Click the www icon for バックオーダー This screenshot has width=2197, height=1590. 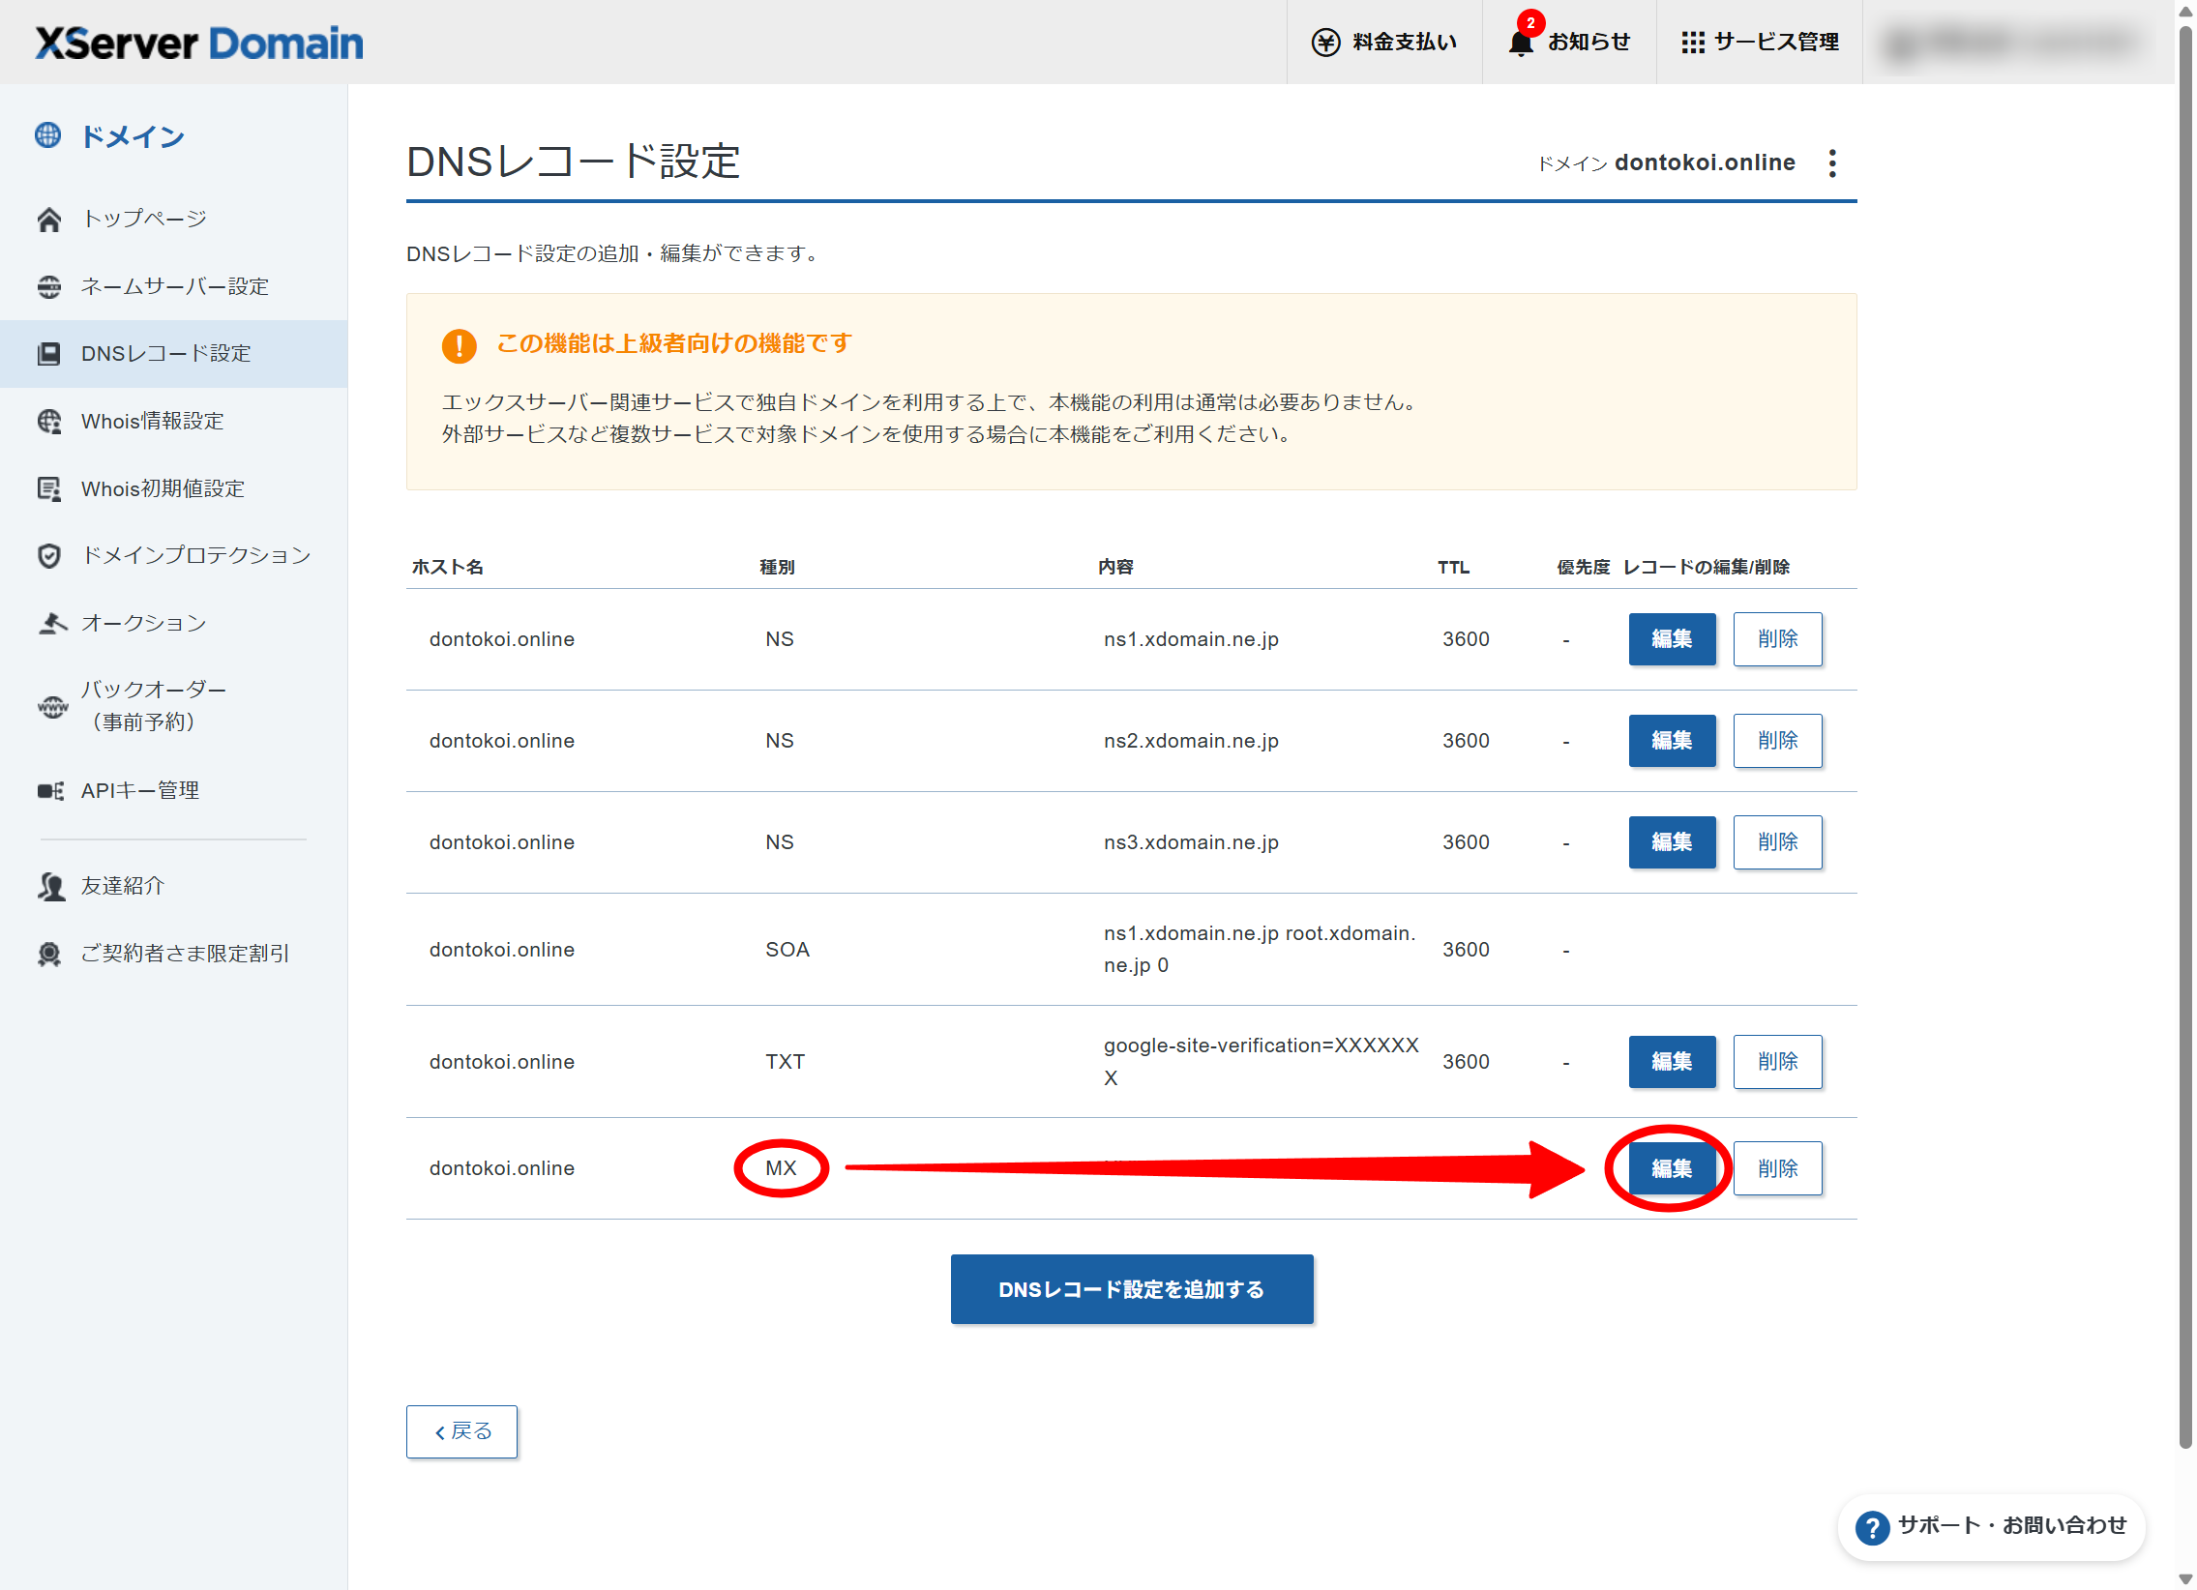click(52, 706)
